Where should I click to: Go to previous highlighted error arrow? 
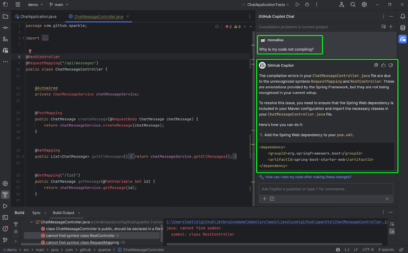[245, 27]
